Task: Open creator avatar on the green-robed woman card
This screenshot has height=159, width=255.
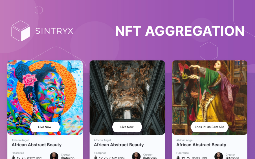Action: tap(219, 156)
